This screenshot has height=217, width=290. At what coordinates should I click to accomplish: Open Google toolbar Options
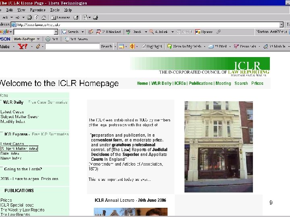pyautogui.click(x=204, y=32)
